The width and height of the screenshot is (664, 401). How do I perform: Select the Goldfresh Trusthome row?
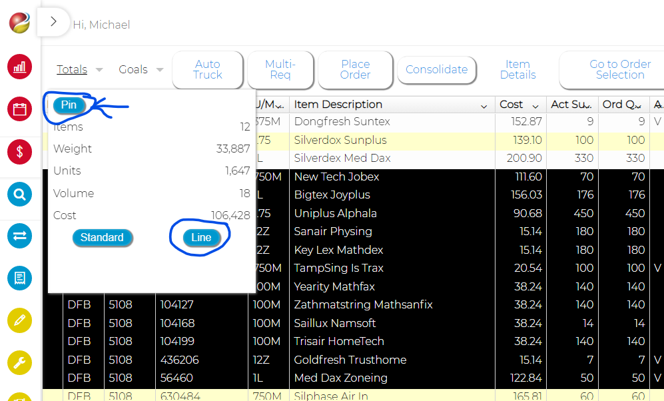350,360
